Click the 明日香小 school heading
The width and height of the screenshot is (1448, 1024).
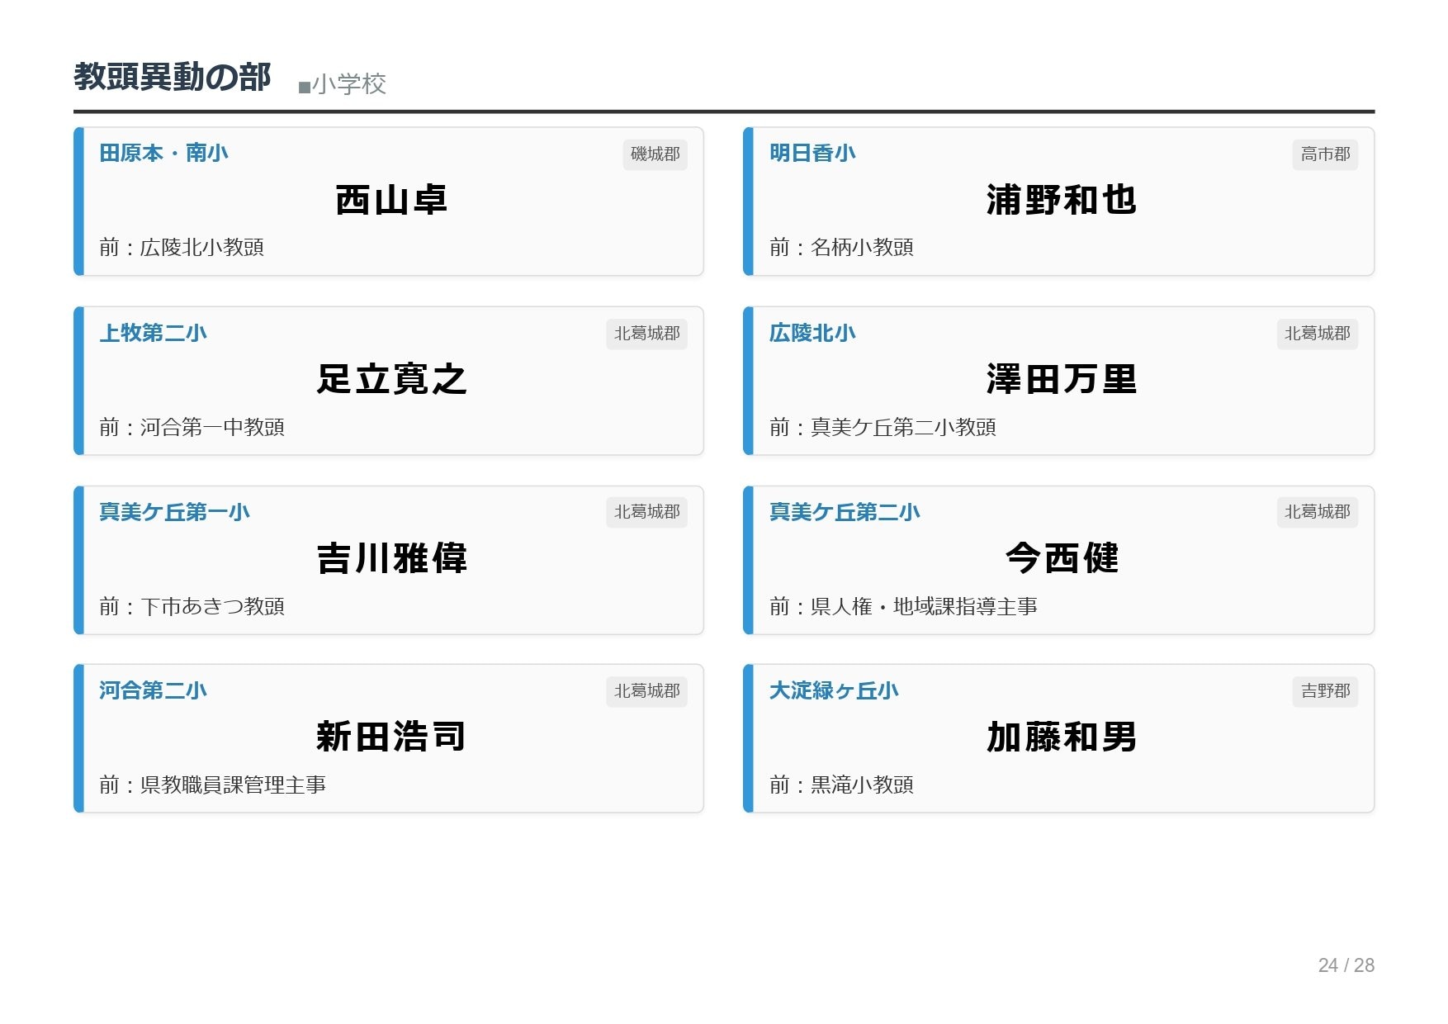click(812, 154)
